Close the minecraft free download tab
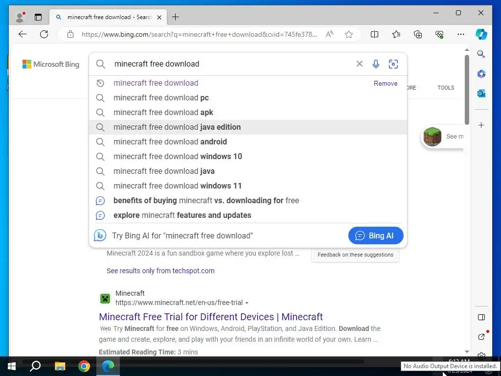Viewport: 501px width, 376px height. pos(159,17)
